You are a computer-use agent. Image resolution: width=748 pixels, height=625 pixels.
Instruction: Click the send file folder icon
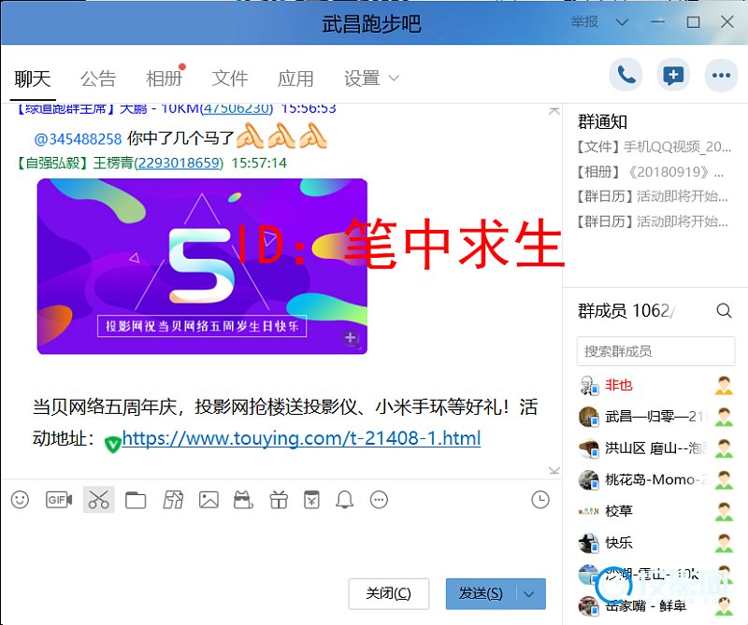coord(136,500)
